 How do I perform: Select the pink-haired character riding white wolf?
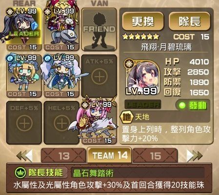(x=99, y=123)
